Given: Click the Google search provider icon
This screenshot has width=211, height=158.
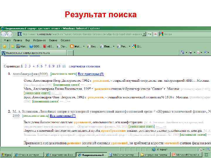Looking at the screenshot, I should (x=161, y=34).
